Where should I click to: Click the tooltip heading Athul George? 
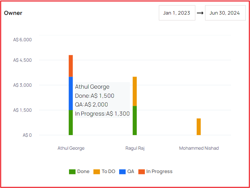[92, 87]
